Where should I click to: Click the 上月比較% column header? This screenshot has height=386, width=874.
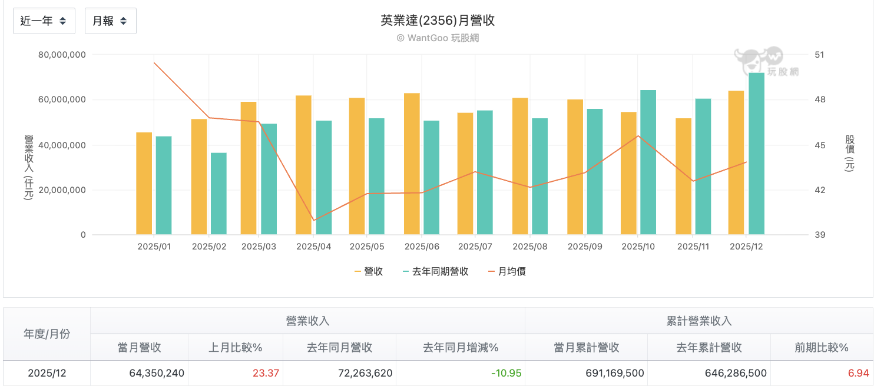point(236,347)
